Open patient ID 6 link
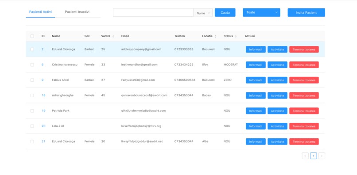The height and width of the screenshot is (175, 357). [x=43, y=65]
